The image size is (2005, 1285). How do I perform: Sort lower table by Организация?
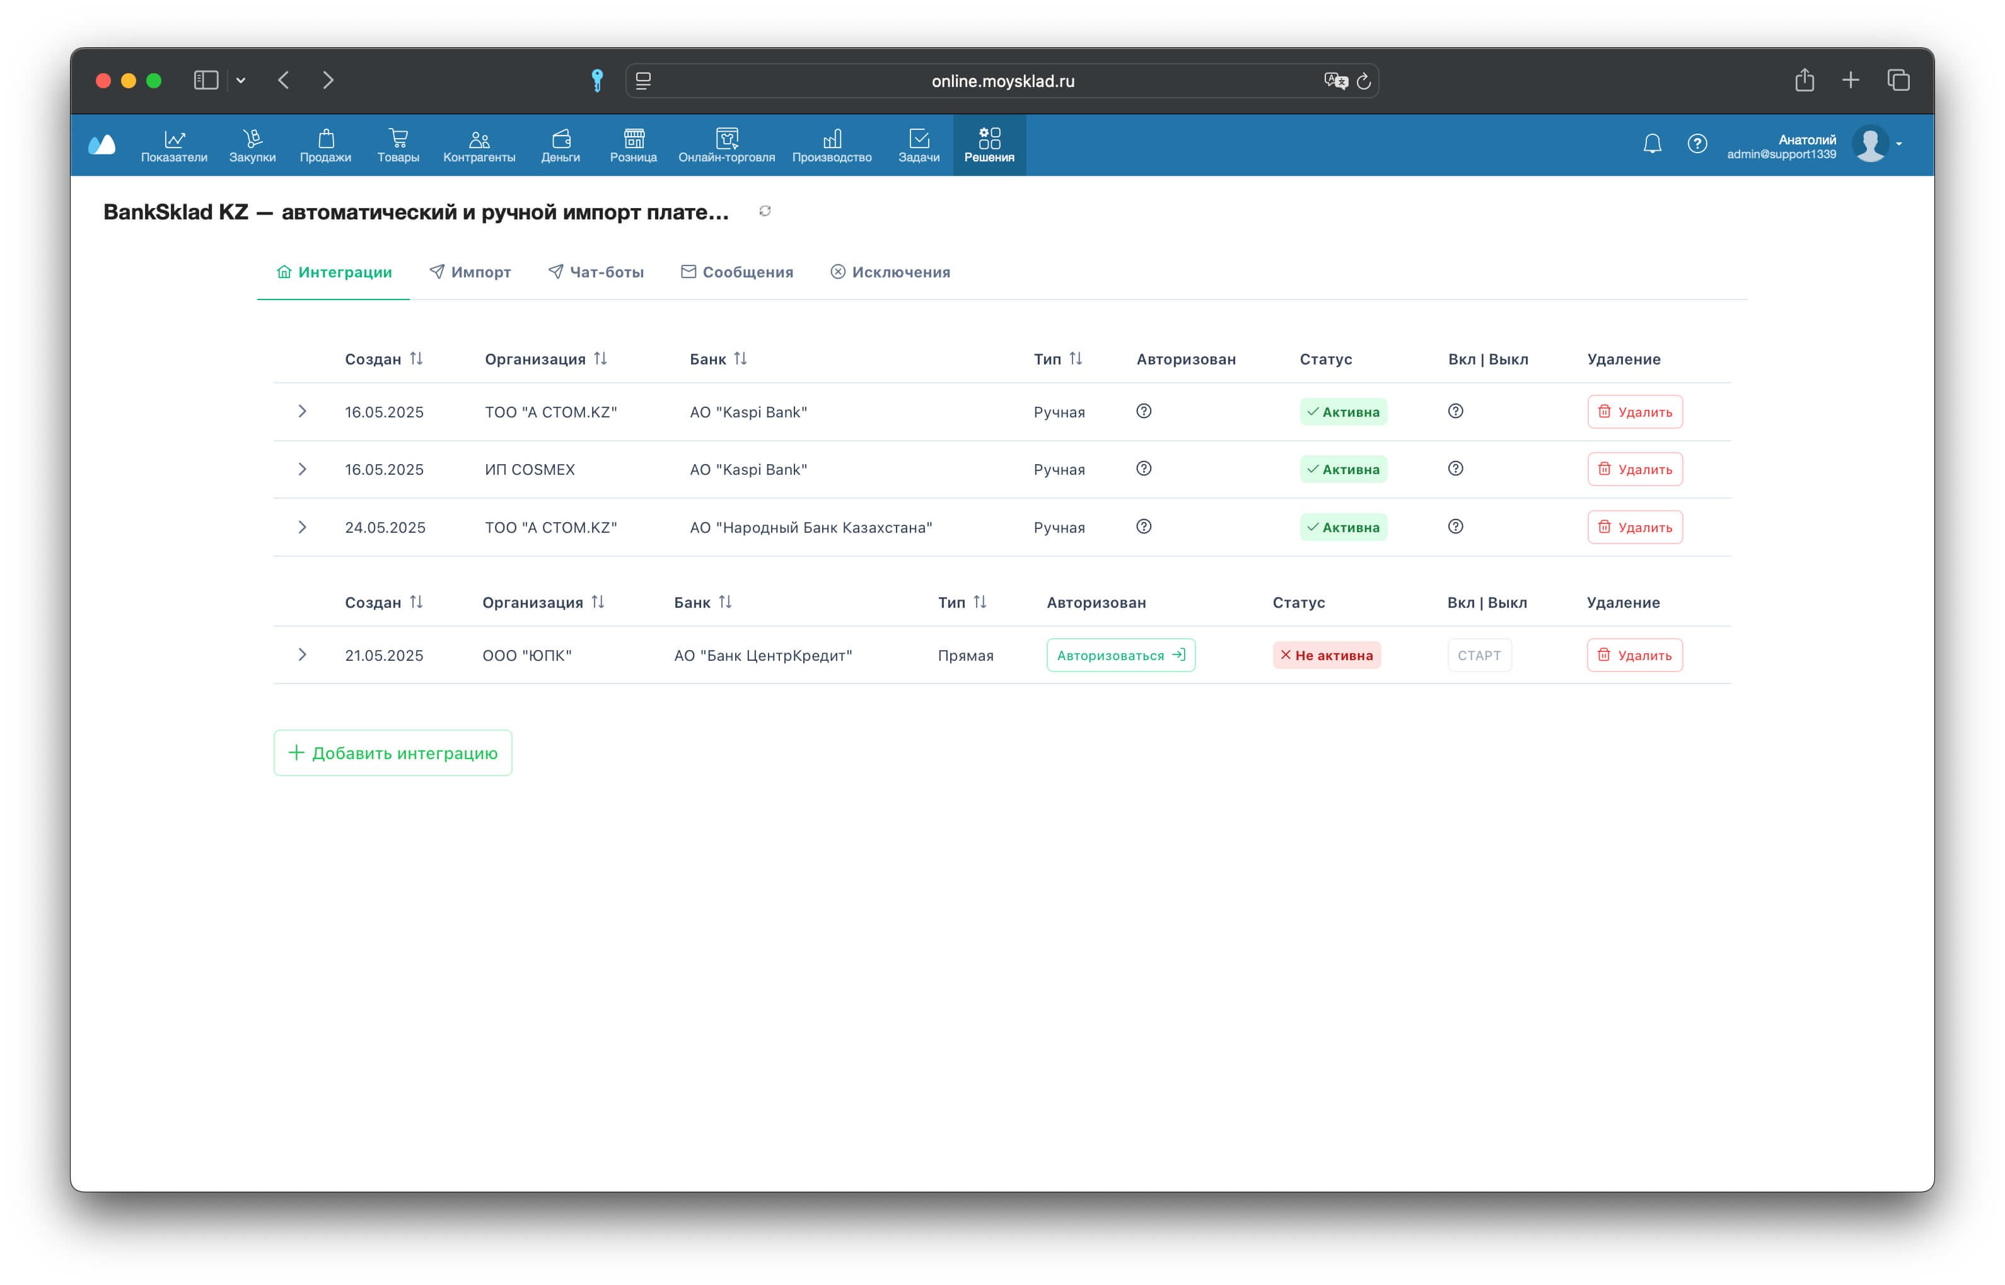(598, 602)
